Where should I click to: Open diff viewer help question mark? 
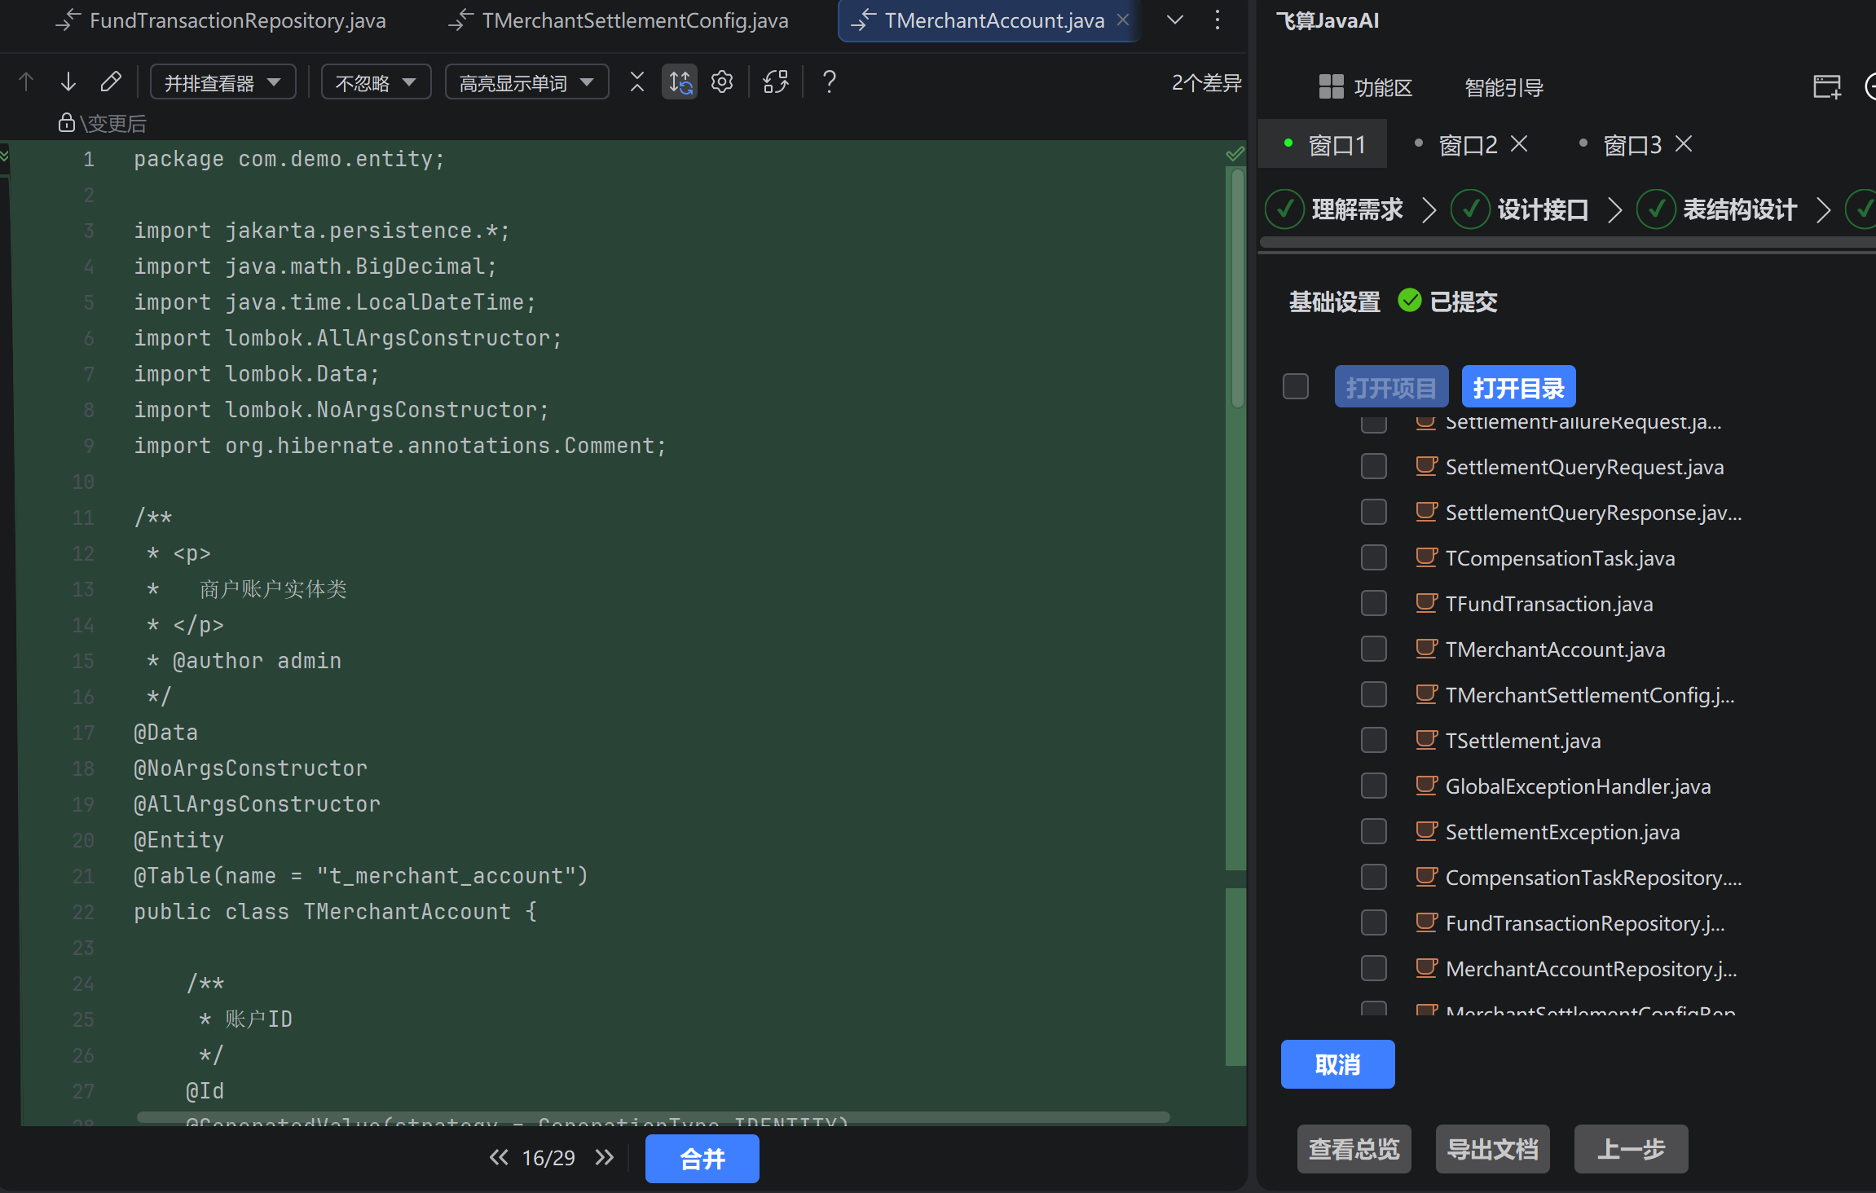[x=829, y=81]
